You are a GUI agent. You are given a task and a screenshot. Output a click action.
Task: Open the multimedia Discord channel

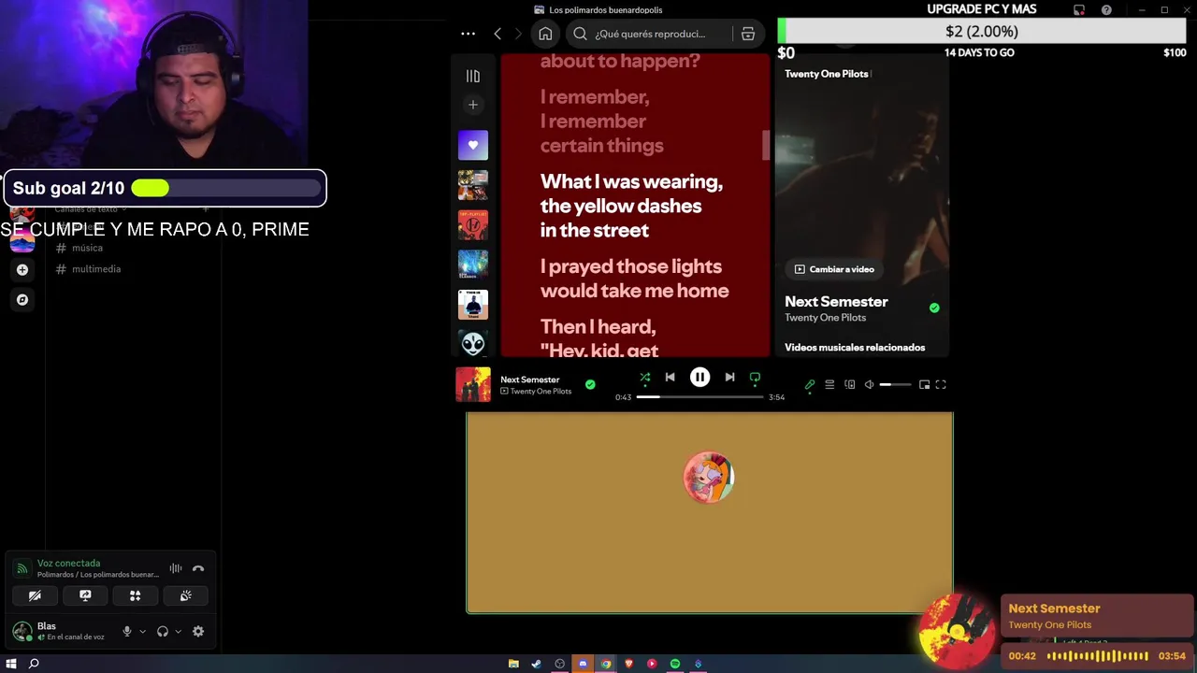(x=96, y=269)
